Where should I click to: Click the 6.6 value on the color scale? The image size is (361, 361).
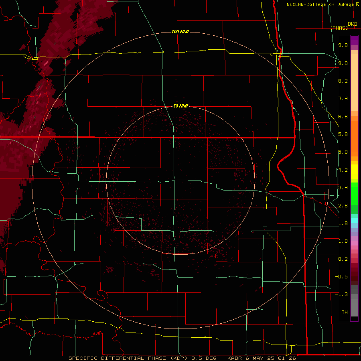(343, 116)
